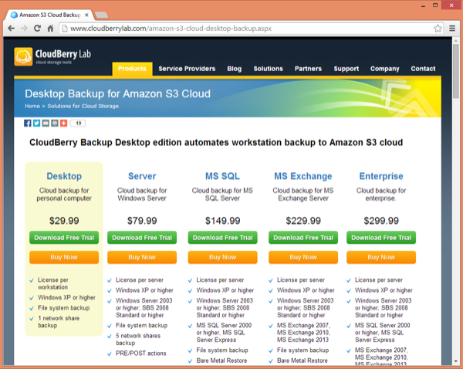Open the plus more-sharing icon
Image resolution: width=463 pixels, height=369 pixels.
(64, 124)
